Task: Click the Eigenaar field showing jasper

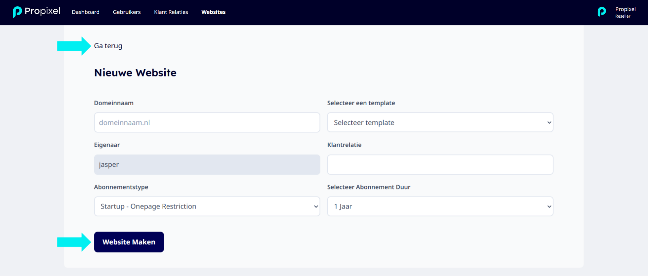Action: 207,165
